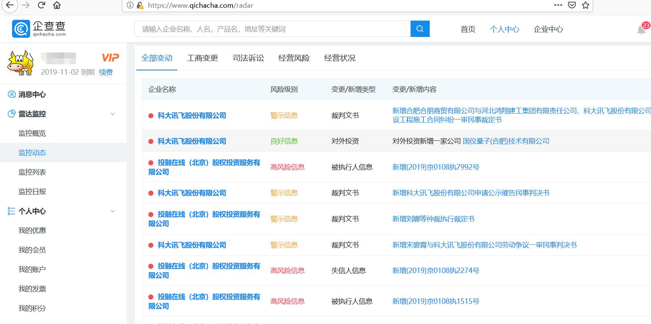This screenshot has height=324, width=651.
Task: Click the 消息中心 message icon
Action: tap(12, 94)
